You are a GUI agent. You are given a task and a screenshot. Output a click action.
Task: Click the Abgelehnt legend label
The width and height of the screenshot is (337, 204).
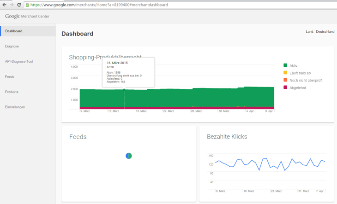[298, 87]
